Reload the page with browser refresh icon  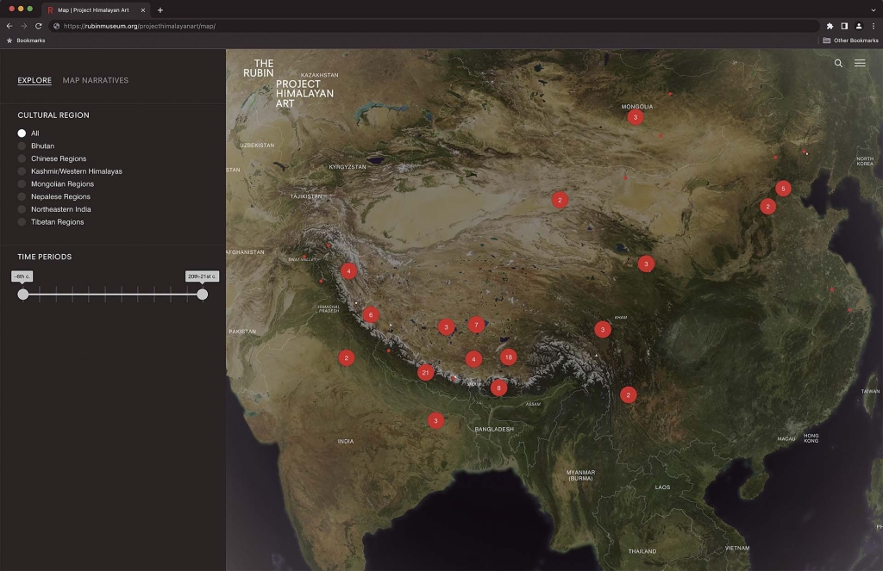click(39, 26)
